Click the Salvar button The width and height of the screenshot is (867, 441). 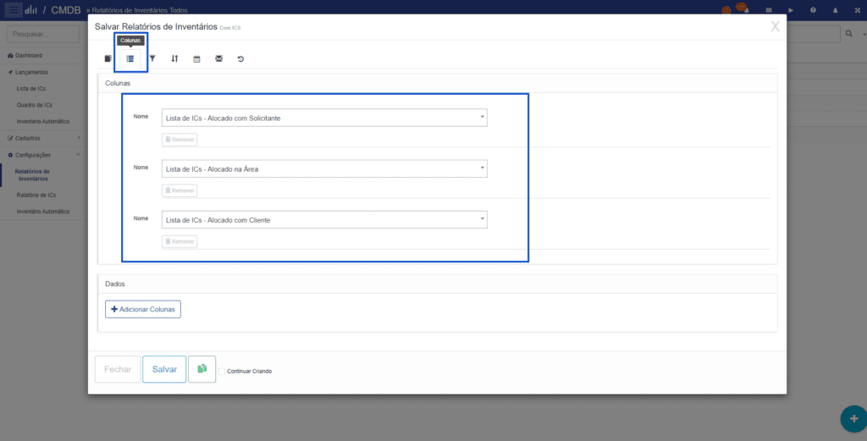(x=164, y=369)
